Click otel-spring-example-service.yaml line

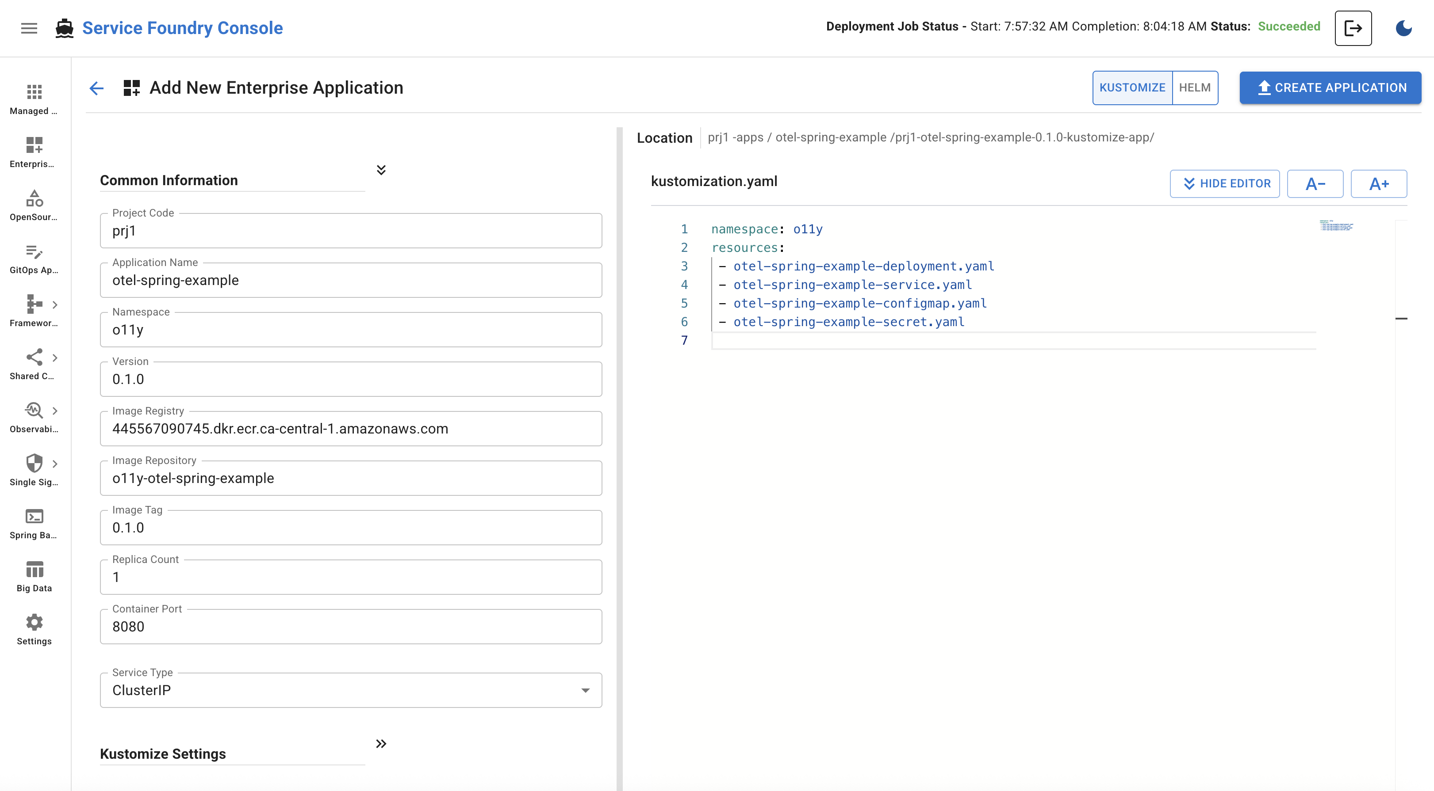pos(852,284)
